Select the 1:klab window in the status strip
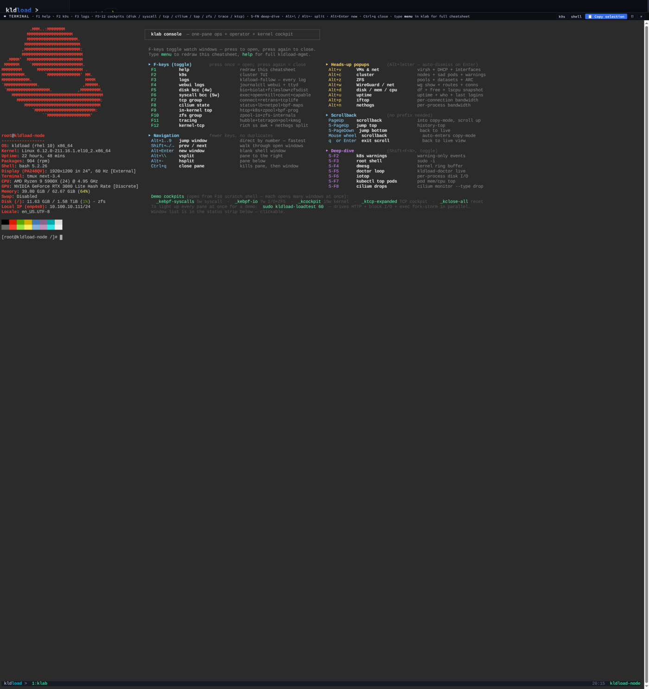This screenshot has height=689, width=649. 39,683
